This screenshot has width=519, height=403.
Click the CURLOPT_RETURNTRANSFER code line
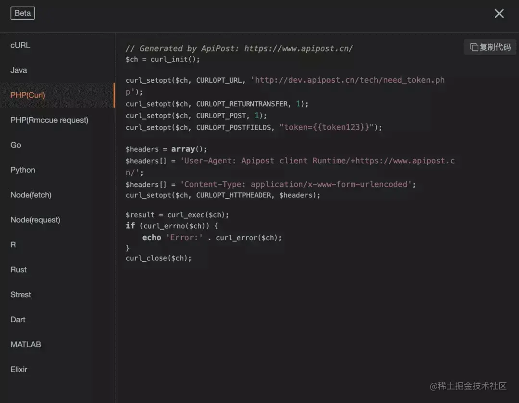[x=217, y=104]
